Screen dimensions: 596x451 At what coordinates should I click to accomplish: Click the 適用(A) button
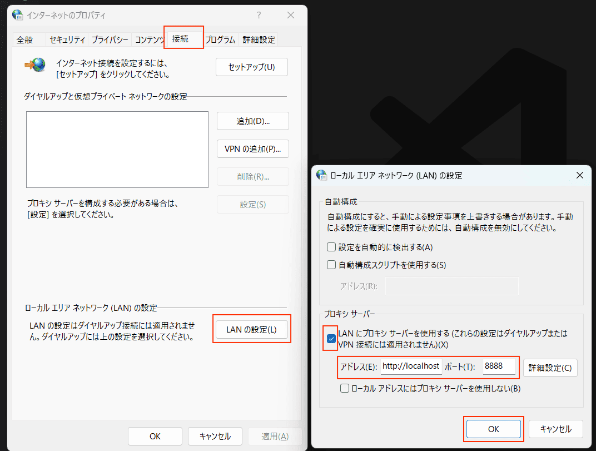click(x=275, y=436)
